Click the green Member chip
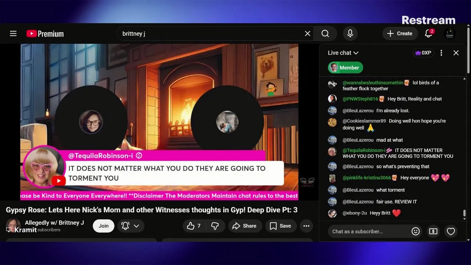This screenshot has height=265, width=471. pos(346,67)
